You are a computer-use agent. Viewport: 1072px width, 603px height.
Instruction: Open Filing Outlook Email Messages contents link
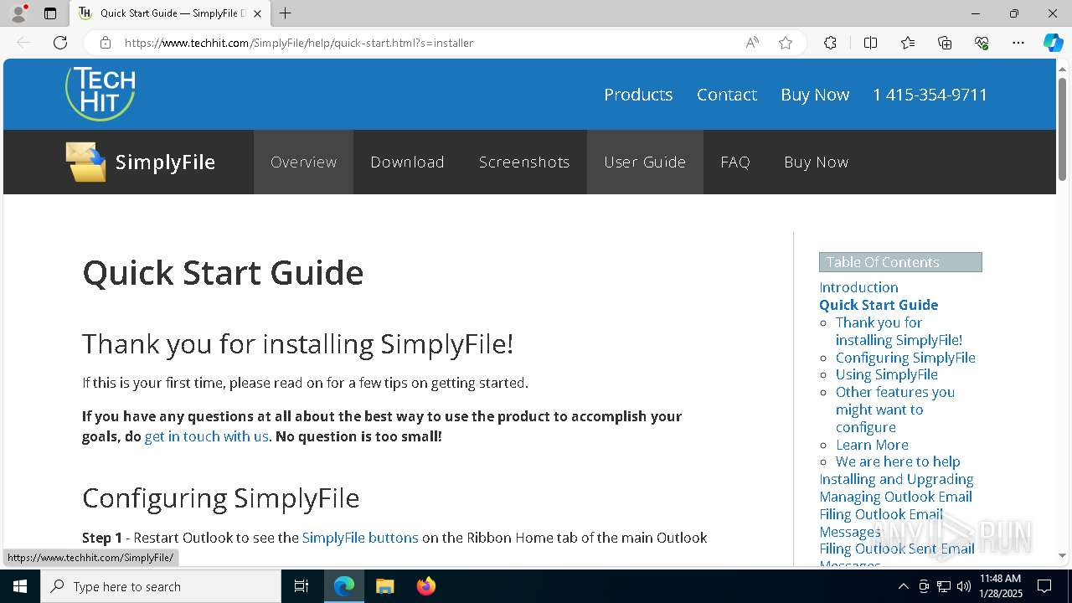tap(881, 523)
